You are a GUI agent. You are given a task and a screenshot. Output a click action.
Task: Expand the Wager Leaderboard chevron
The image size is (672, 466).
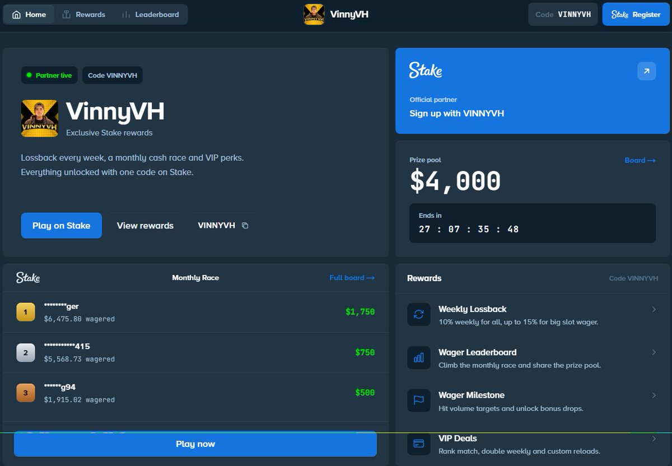[x=654, y=352]
